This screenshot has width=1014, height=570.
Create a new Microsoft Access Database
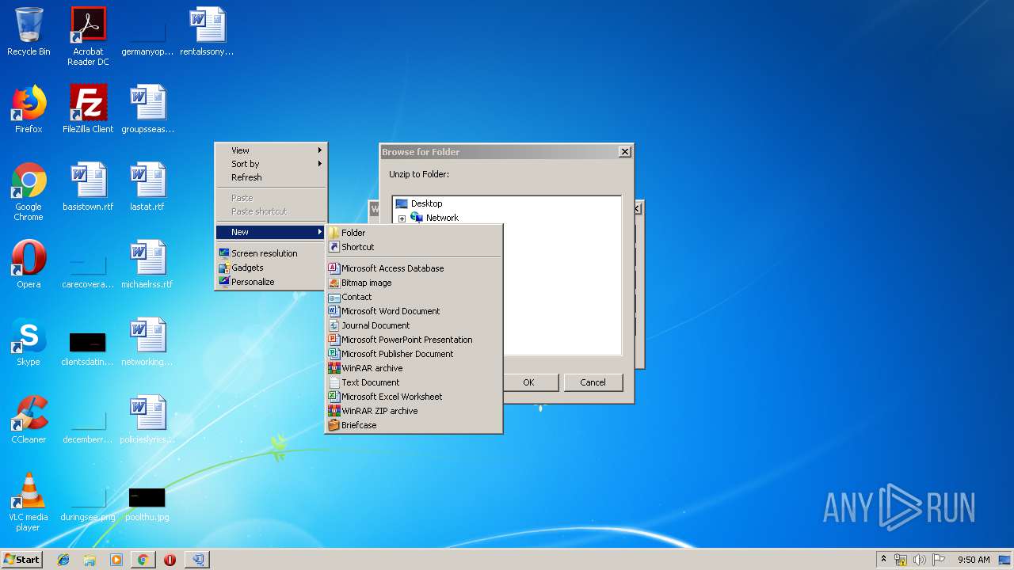[x=414, y=268]
